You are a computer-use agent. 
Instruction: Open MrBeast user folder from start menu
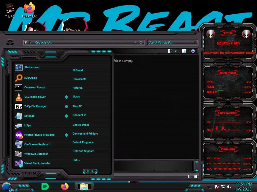[78, 70]
